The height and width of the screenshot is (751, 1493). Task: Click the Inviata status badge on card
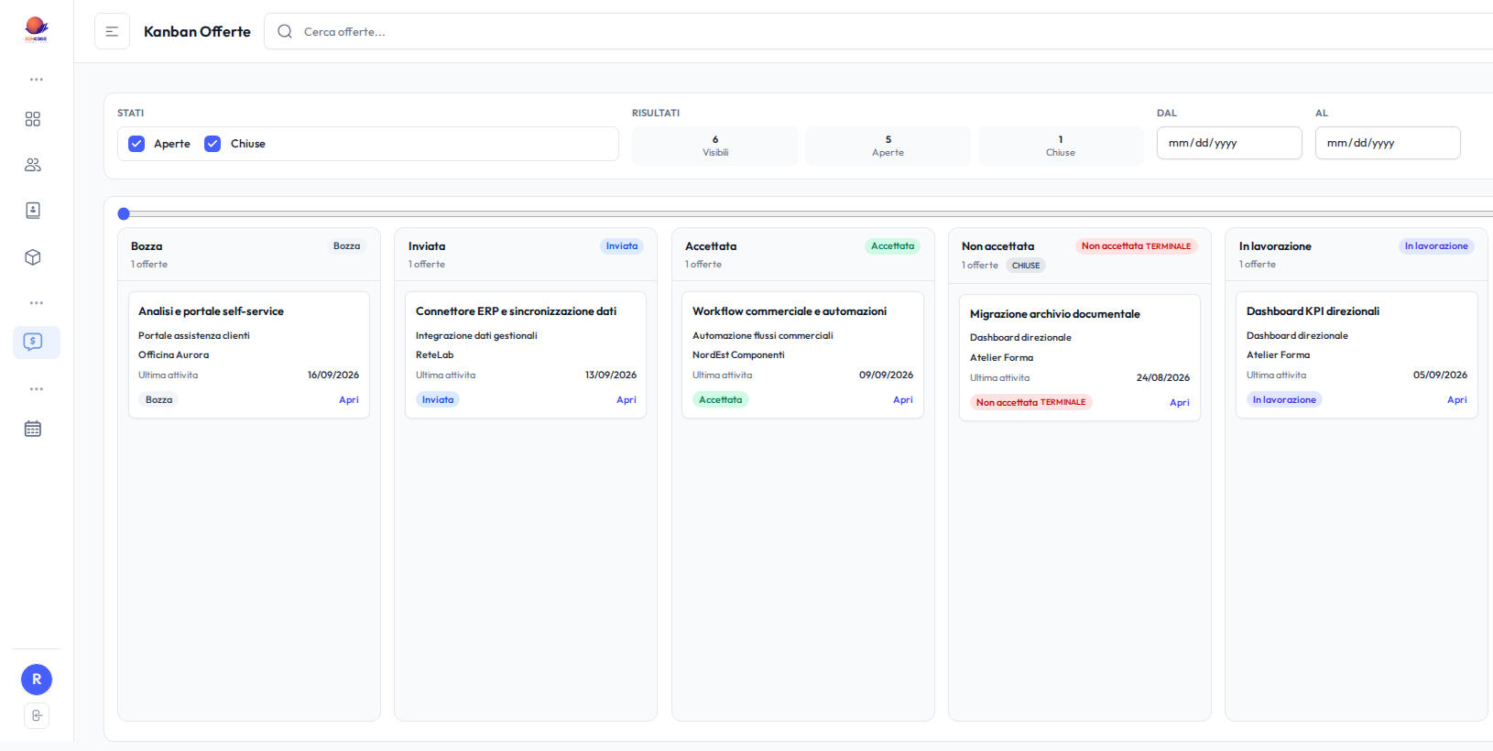pyautogui.click(x=438, y=400)
